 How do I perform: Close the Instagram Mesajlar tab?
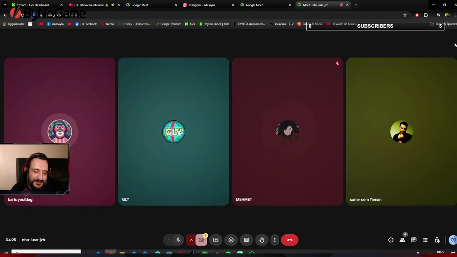(233, 5)
